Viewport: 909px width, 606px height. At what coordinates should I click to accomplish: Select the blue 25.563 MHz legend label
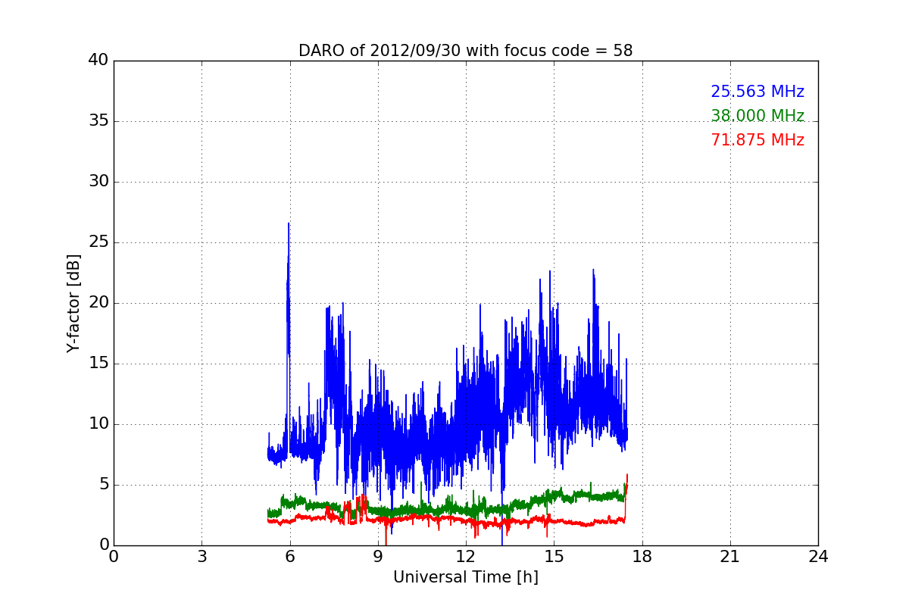point(757,92)
